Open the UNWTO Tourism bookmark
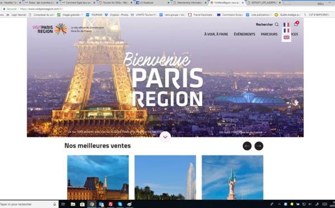This screenshot has width=335, height=208. (x=144, y=15)
